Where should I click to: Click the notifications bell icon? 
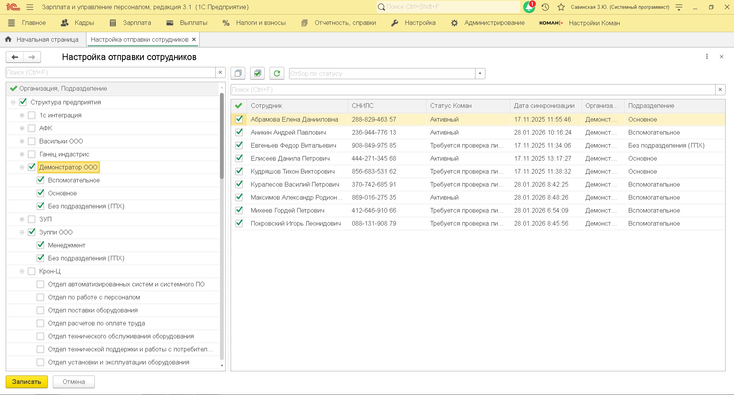529,7
